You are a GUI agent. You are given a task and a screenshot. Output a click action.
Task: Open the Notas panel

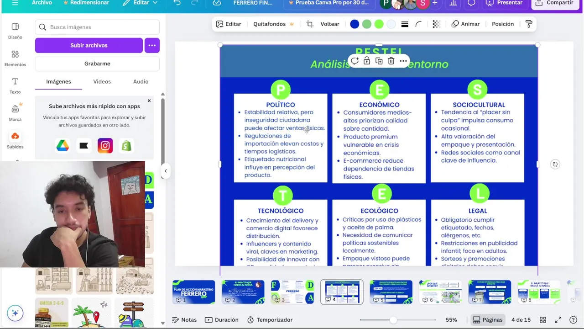[184, 320]
